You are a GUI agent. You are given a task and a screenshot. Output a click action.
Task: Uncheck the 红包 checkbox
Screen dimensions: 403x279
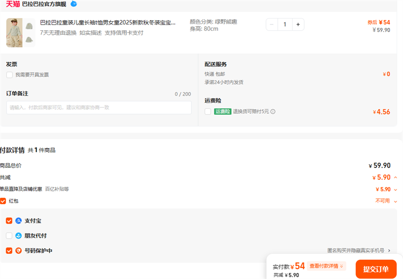[x=3, y=201]
